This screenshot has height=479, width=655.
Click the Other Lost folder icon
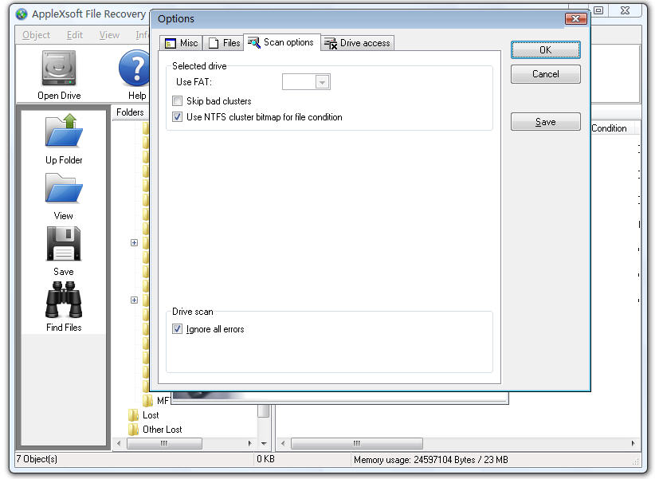[133, 430]
